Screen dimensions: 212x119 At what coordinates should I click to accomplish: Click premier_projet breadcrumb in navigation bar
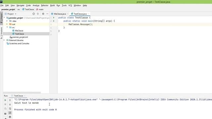tap(8, 10)
